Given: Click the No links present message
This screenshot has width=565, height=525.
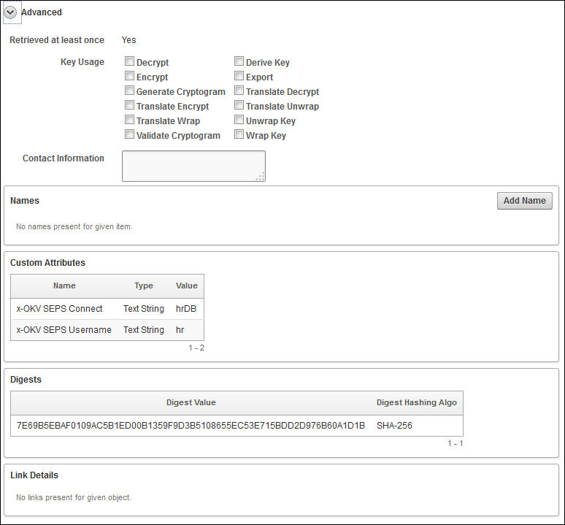Looking at the screenshot, I should (x=74, y=497).
